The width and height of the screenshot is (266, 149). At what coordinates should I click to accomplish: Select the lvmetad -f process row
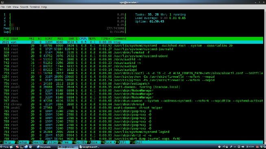(132, 53)
